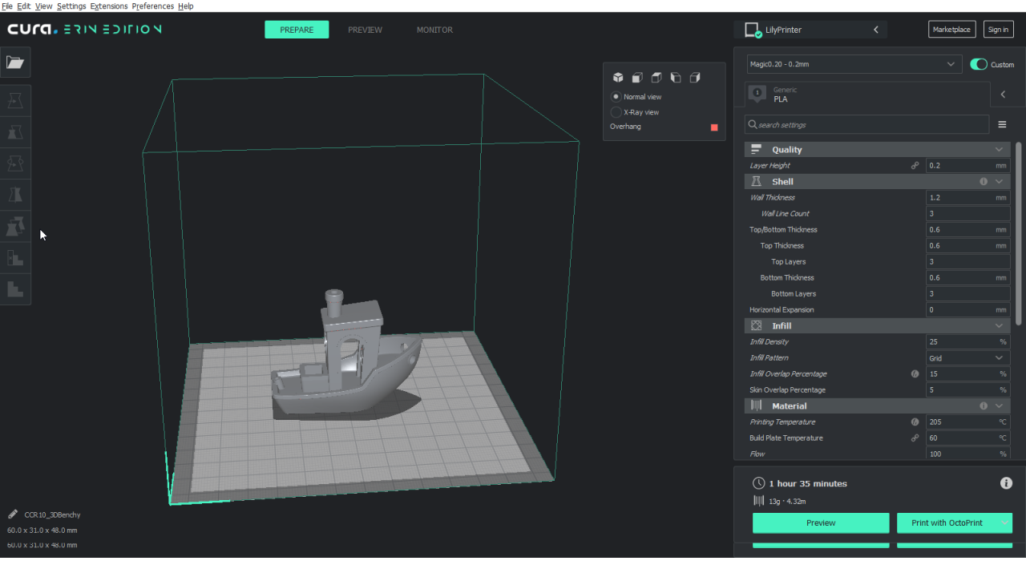Viewport: 1026px width, 577px height.
Task: Open the Magic0.20 print profile dropdown
Action: (x=854, y=63)
